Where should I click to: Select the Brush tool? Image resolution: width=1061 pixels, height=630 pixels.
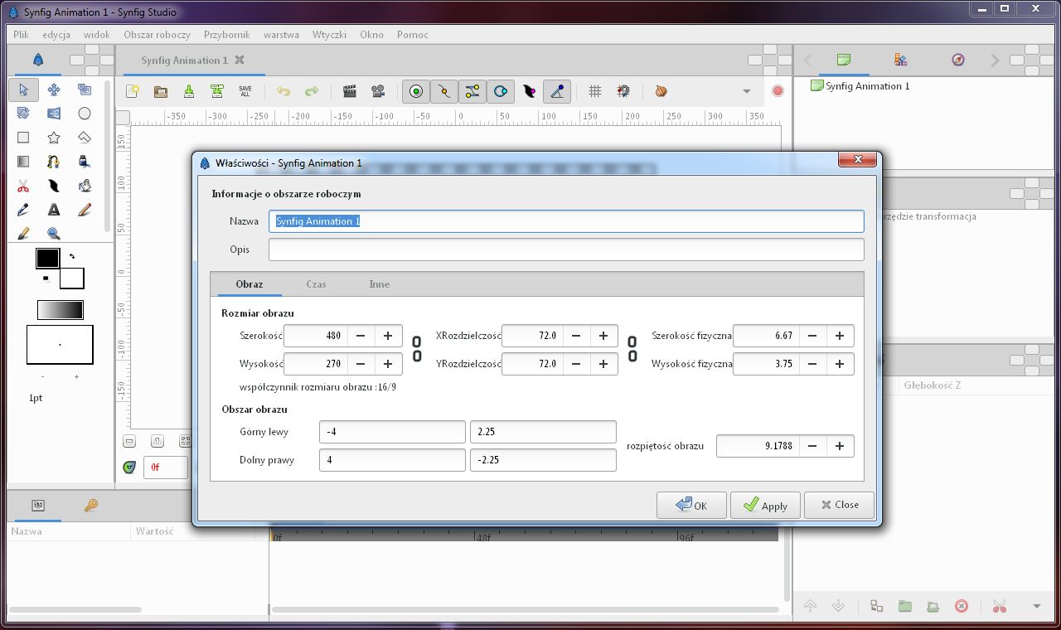point(23,234)
